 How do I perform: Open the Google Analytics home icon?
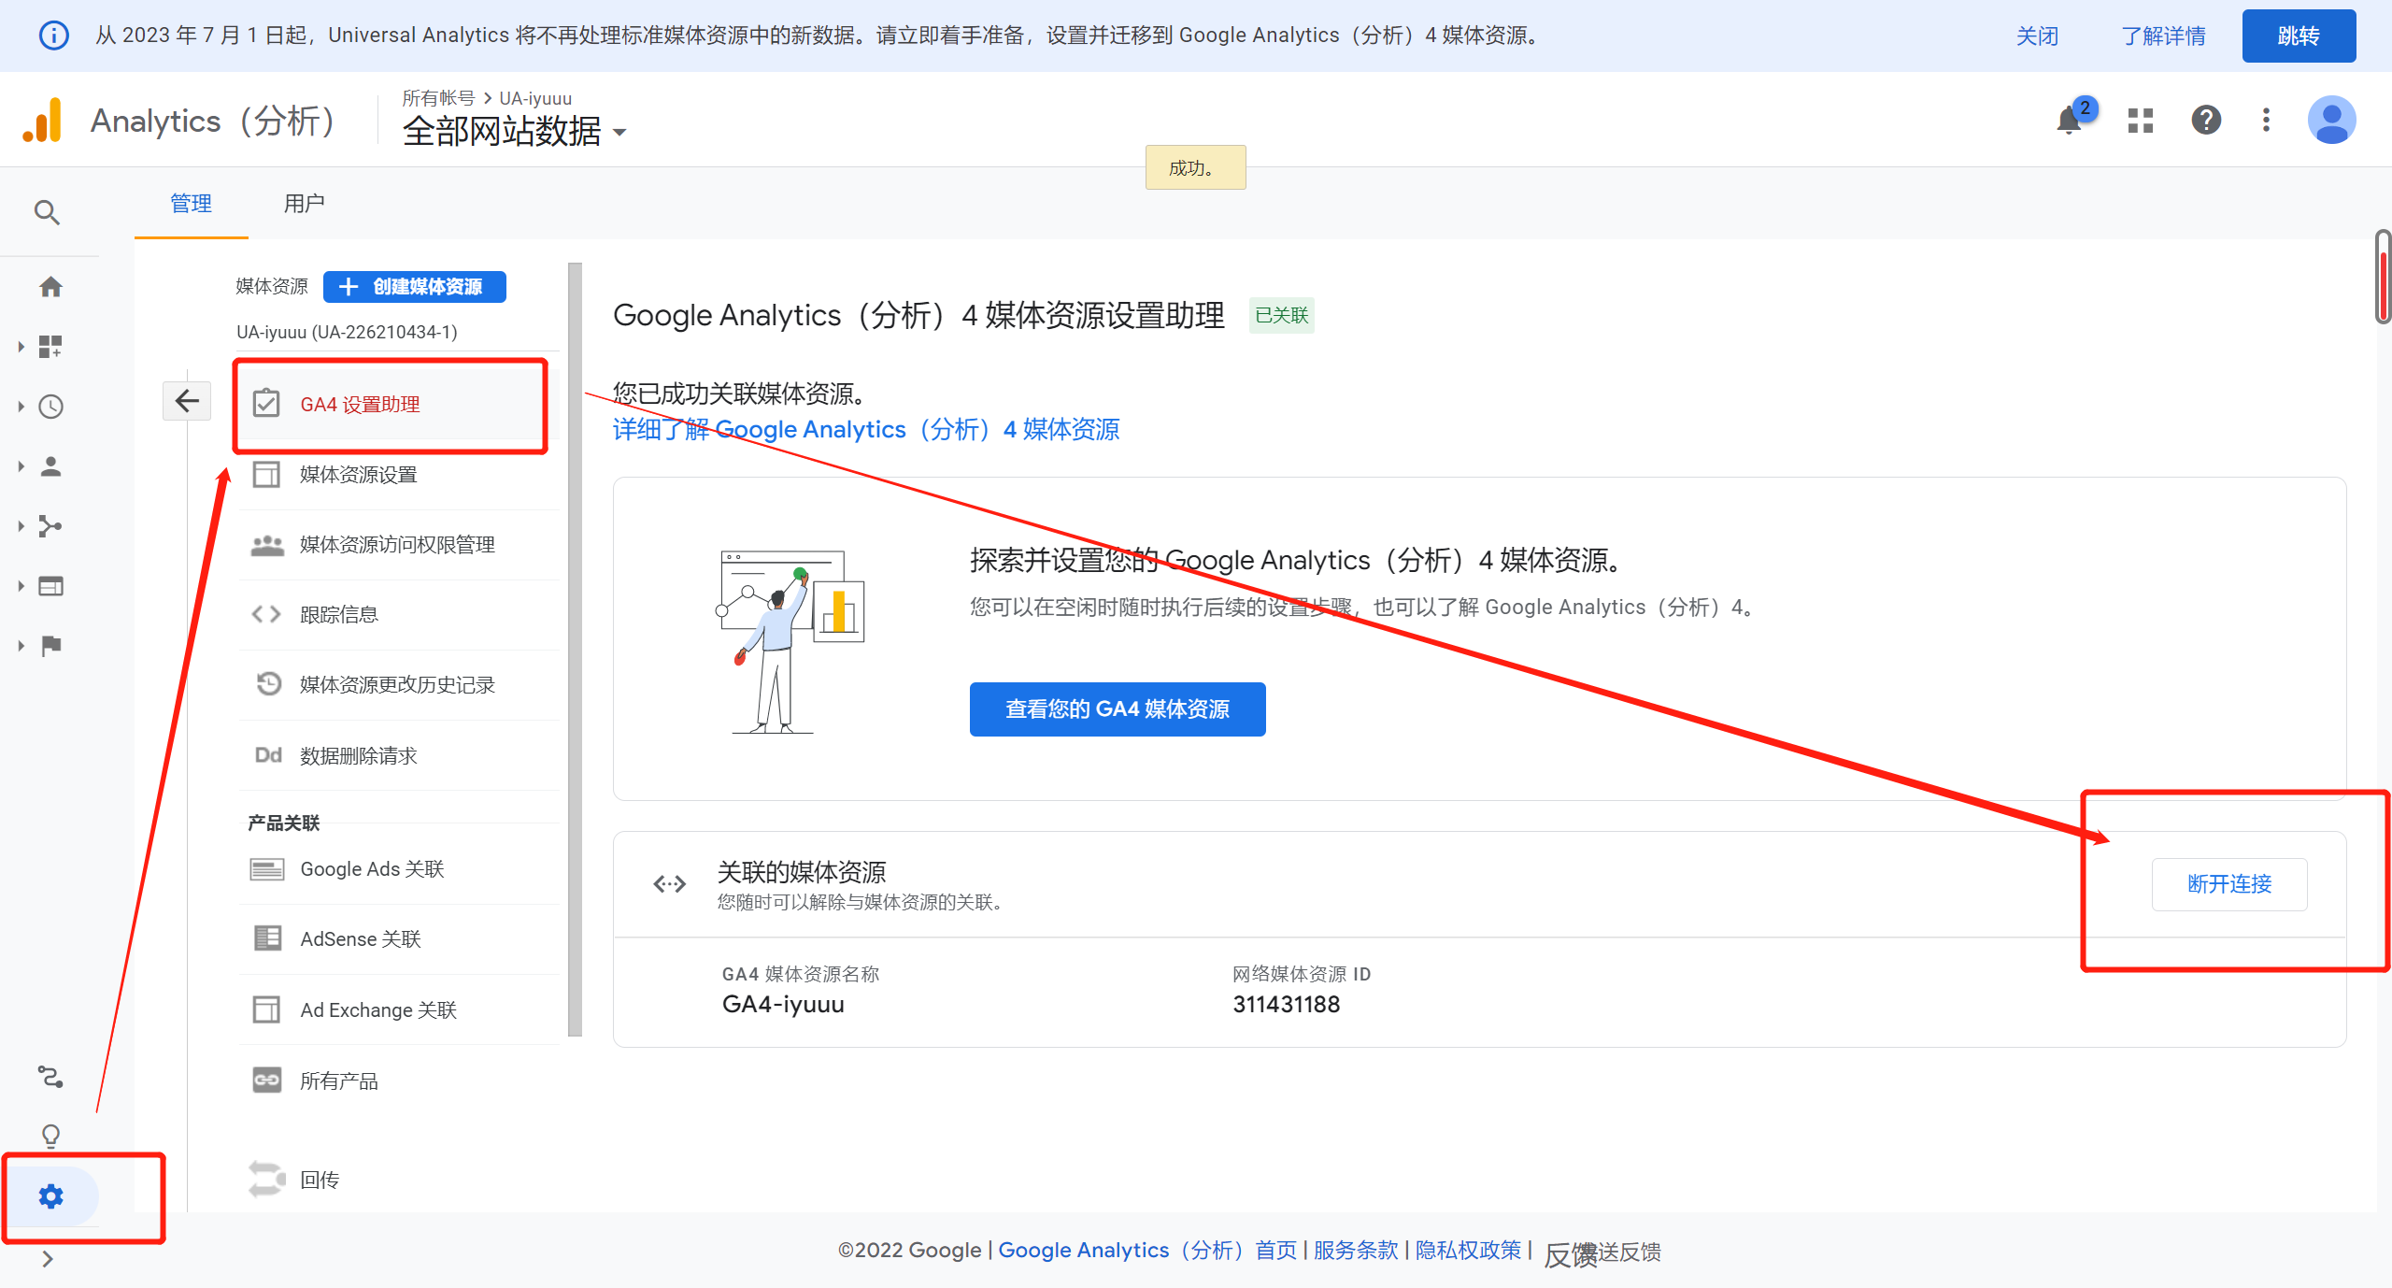pyautogui.click(x=50, y=286)
